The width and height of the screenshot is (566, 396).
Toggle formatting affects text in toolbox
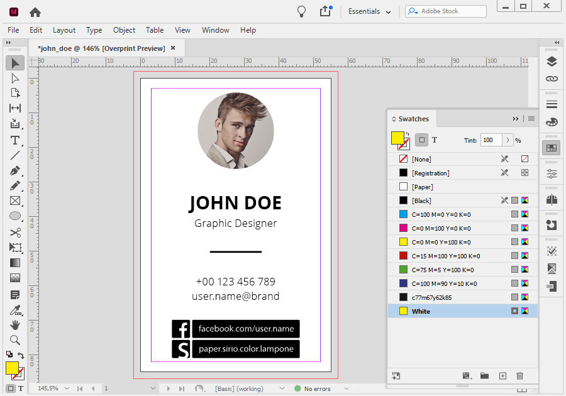point(21,388)
